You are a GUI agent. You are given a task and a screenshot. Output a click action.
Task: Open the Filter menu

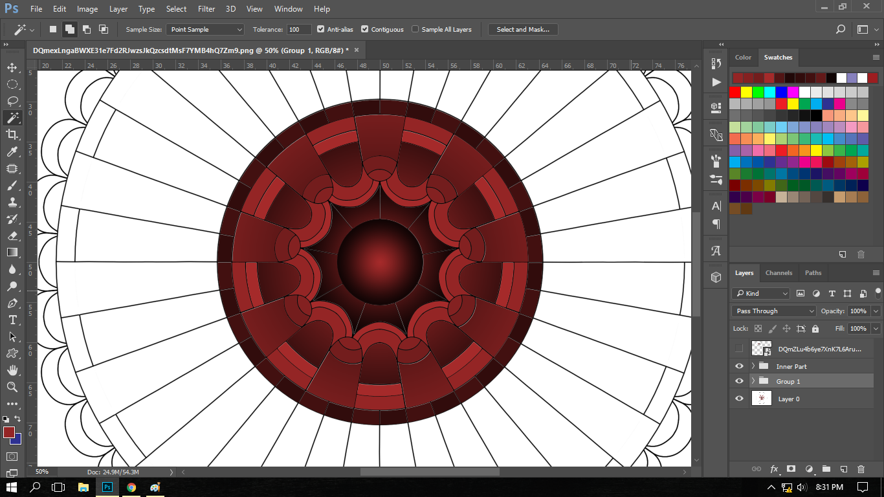tap(206, 9)
